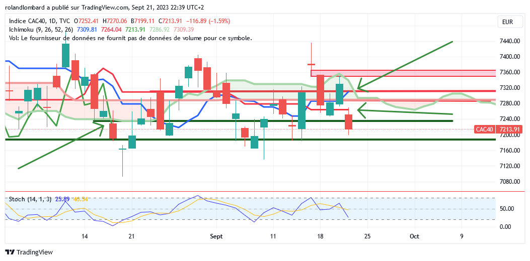
Task: Click the 7320.00 price axis label
Action: (x=510, y=88)
